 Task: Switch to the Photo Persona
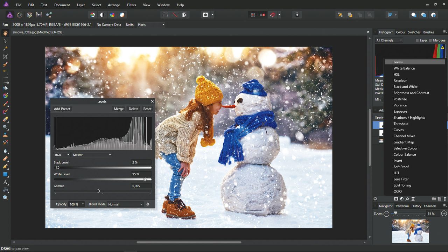10,15
